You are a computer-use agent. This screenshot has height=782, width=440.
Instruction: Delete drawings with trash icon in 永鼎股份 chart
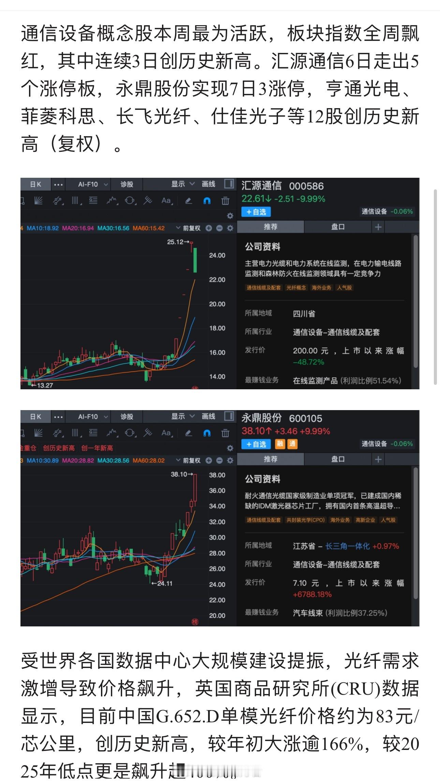point(225,433)
